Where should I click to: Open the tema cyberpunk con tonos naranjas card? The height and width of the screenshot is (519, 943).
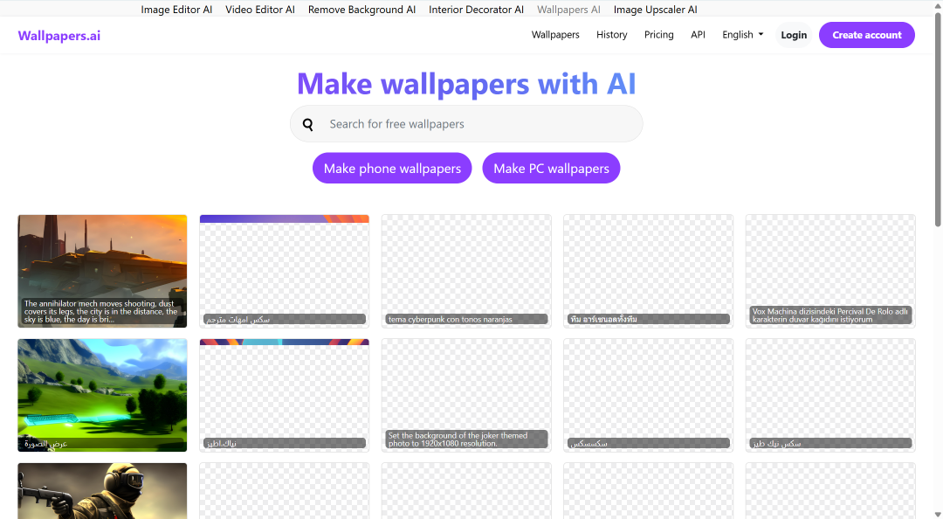(466, 271)
